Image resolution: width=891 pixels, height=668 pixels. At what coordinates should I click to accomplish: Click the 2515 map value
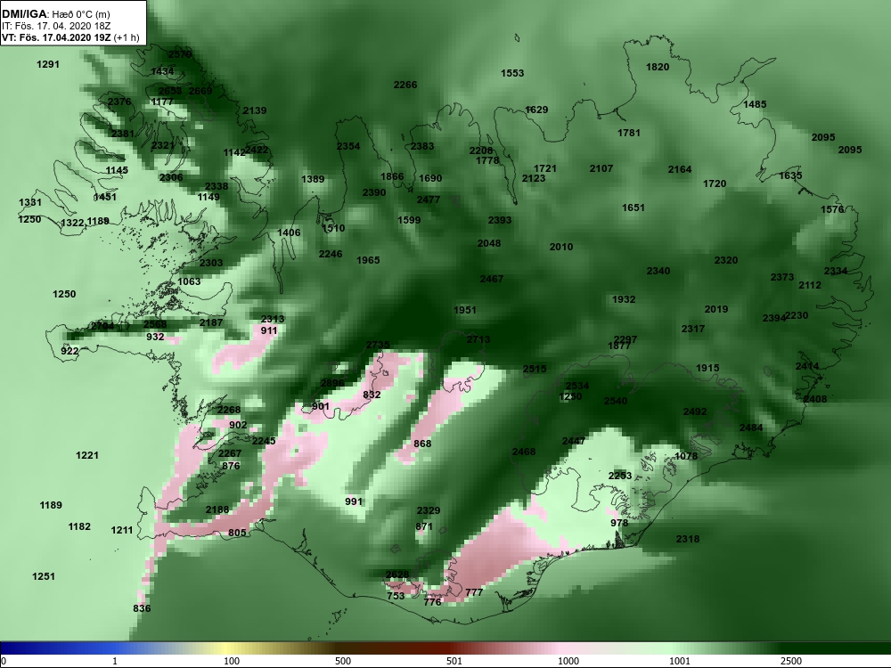tap(534, 370)
